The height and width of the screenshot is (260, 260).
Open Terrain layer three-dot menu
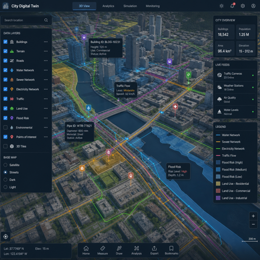[46, 51]
